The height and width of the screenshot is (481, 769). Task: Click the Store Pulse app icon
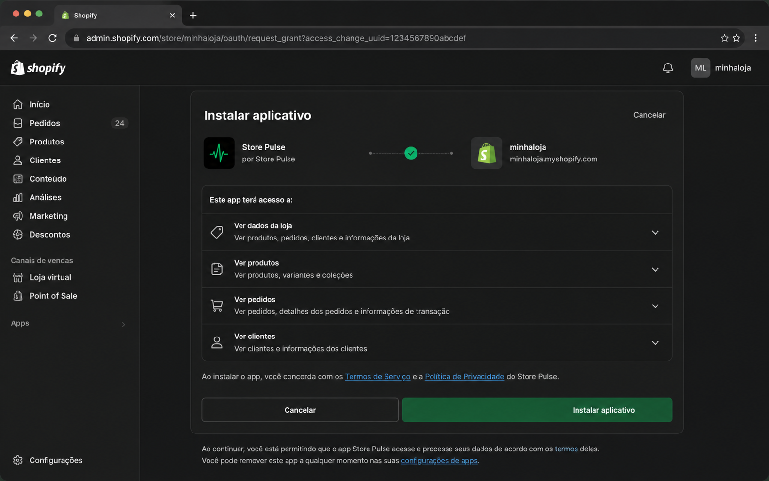(x=219, y=153)
